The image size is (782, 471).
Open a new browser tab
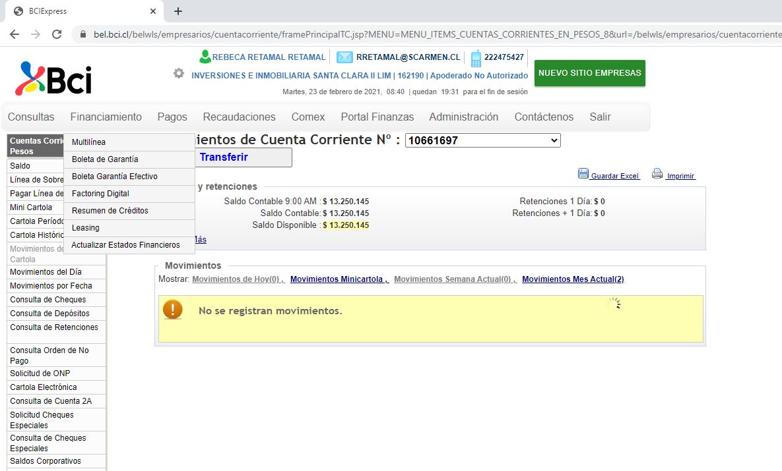point(178,11)
